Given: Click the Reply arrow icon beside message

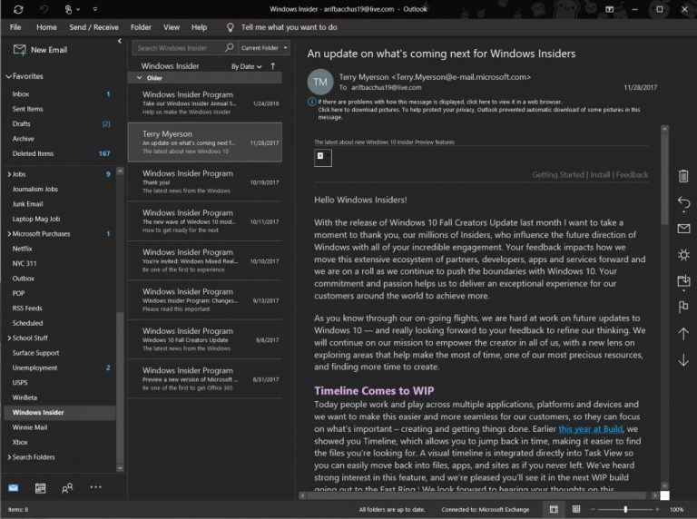Looking at the screenshot, I should 683,202.
